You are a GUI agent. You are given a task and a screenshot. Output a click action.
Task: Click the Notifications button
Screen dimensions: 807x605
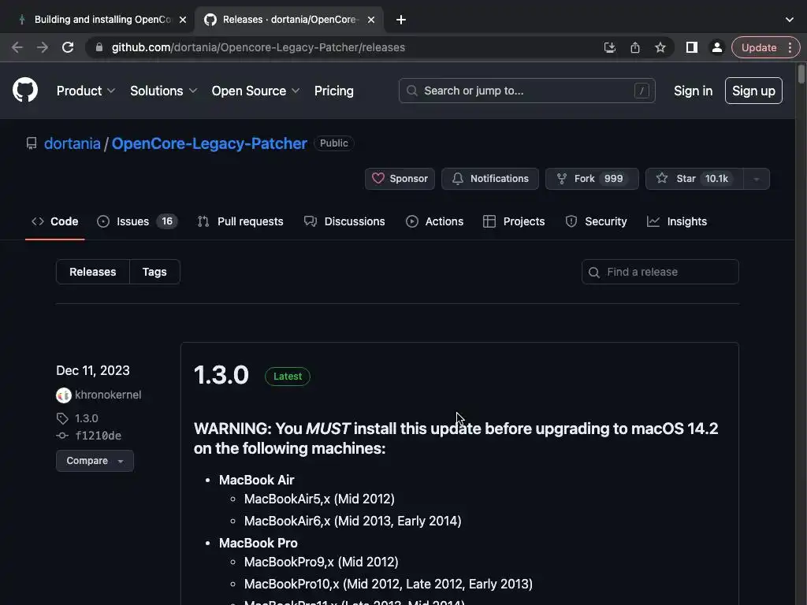[490, 179]
